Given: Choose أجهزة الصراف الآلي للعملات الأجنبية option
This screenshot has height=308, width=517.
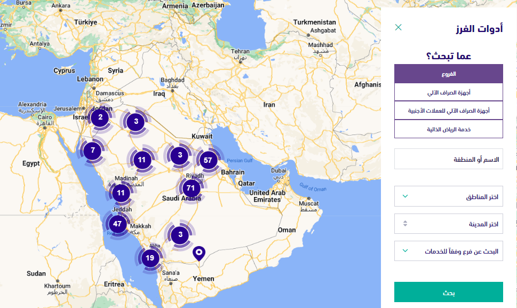Looking at the screenshot, I should 448,110.
